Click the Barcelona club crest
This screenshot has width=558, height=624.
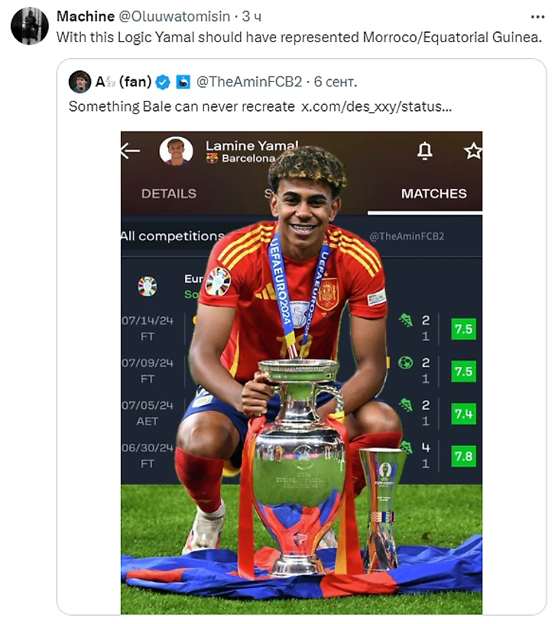coord(212,158)
